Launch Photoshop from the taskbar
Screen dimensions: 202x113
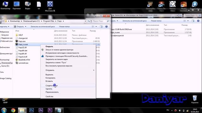pyautogui.click(x=32, y=110)
